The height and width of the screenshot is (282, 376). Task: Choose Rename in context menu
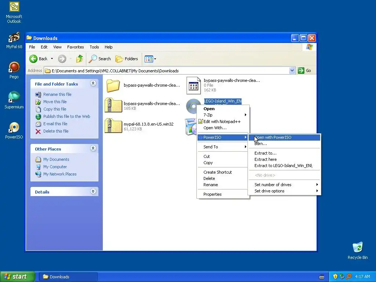point(223,185)
